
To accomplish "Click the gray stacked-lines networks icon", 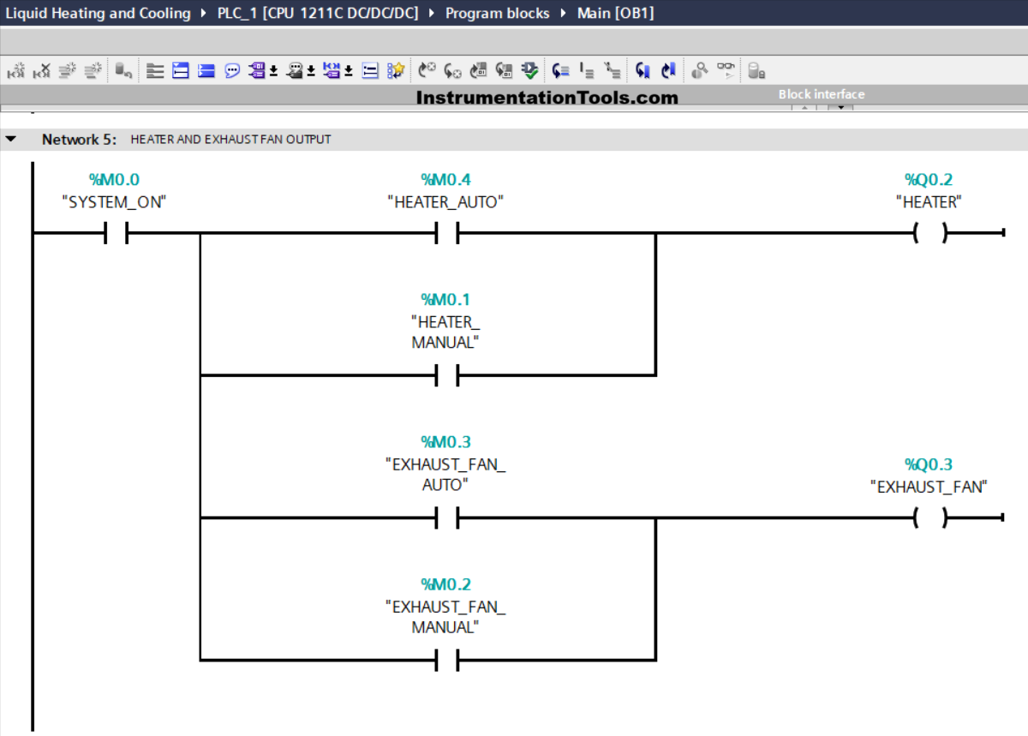I will 154,71.
